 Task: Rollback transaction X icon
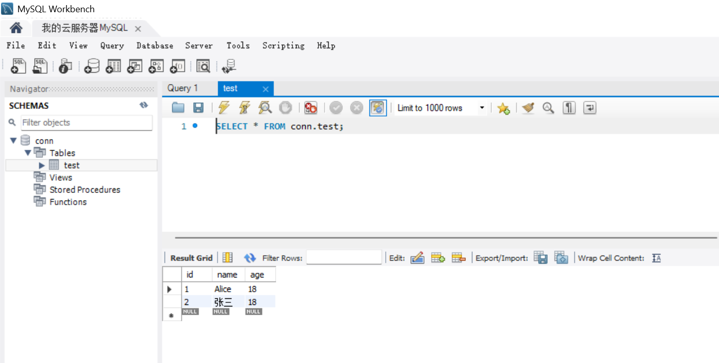(x=357, y=107)
